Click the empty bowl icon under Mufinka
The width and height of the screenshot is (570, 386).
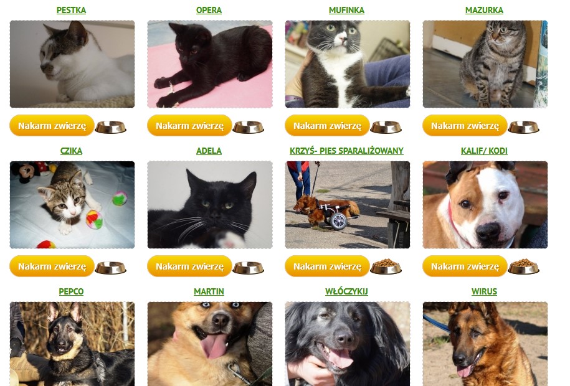(x=386, y=127)
